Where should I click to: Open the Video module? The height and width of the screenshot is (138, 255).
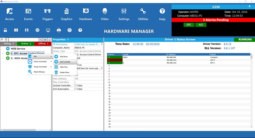(x=105, y=14)
